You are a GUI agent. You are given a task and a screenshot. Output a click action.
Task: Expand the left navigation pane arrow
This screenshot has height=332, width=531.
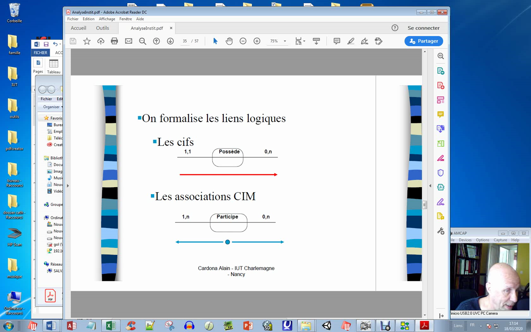(x=68, y=186)
